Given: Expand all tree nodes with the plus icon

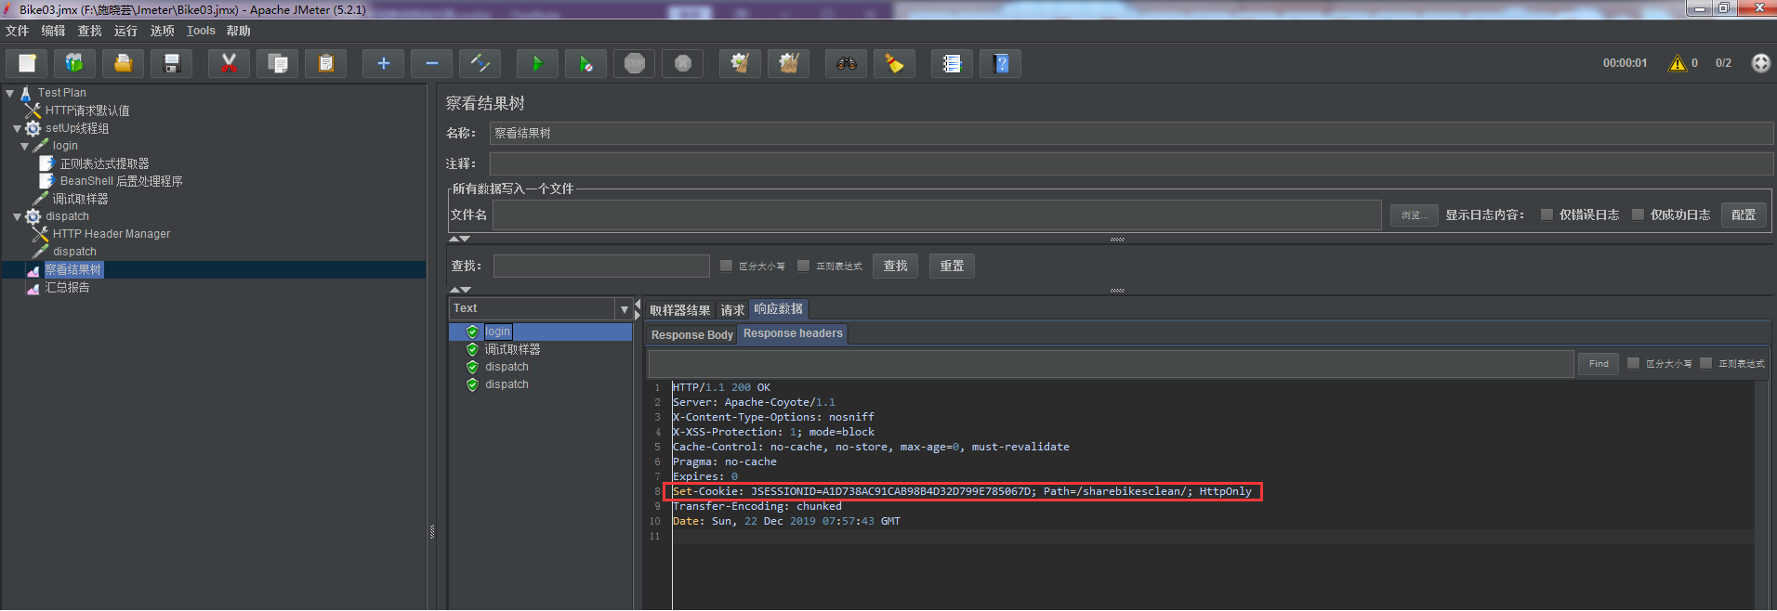Looking at the screenshot, I should click(383, 63).
